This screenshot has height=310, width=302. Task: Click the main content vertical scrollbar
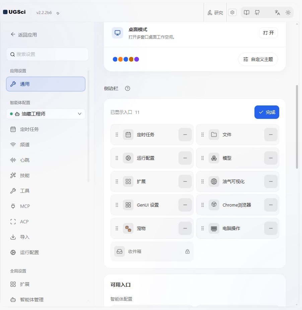click(x=297, y=127)
